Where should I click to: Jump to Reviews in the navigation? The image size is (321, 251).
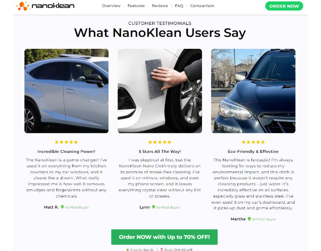(x=160, y=6)
